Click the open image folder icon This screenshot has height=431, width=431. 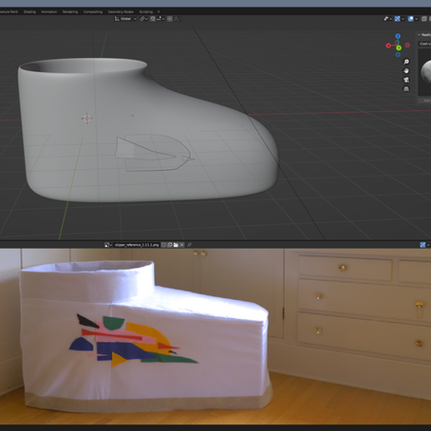point(176,245)
